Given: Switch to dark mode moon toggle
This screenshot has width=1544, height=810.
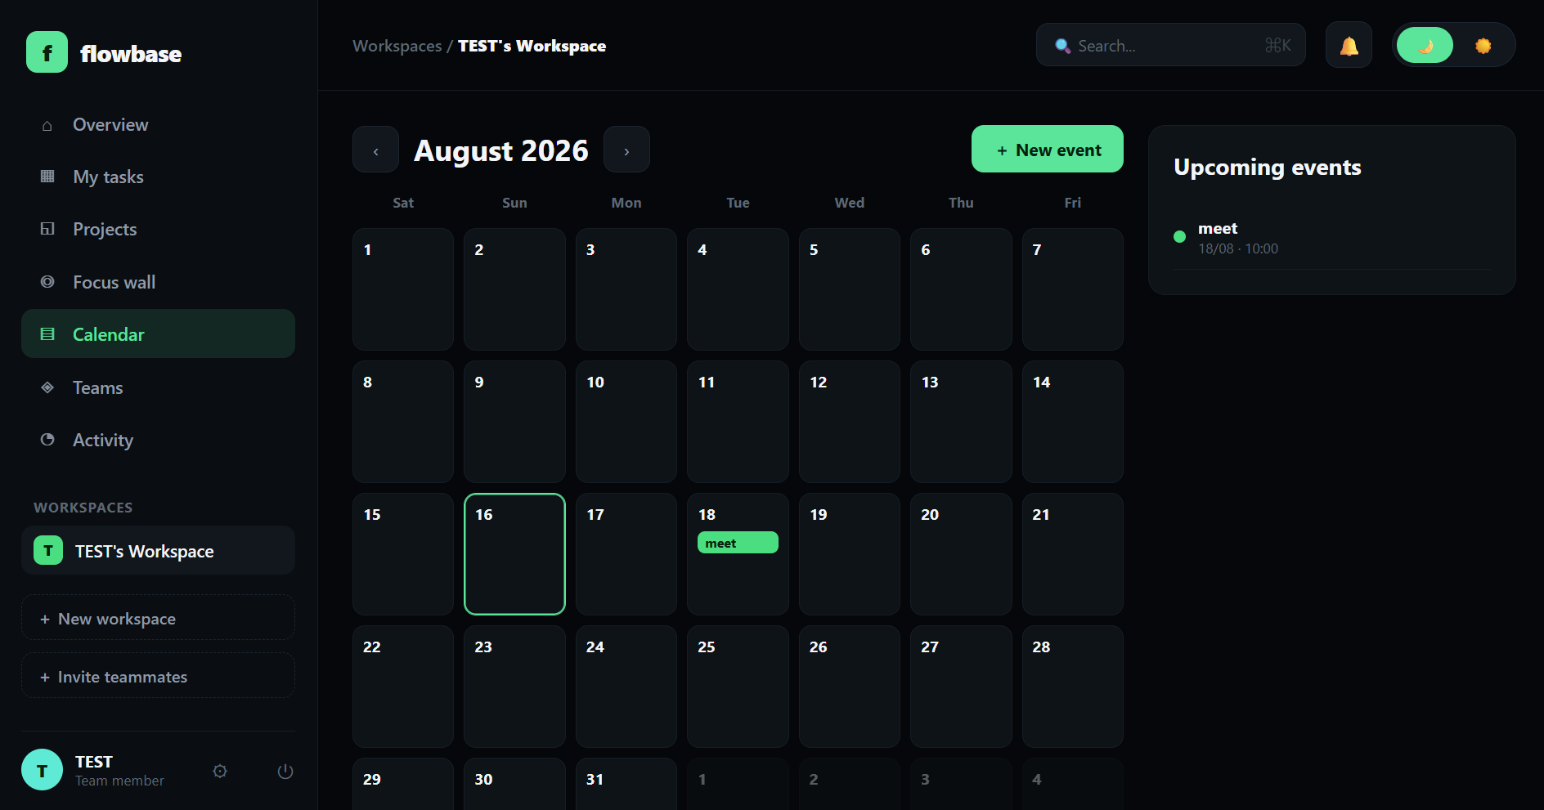Looking at the screenshot, I should point(1425,45).
